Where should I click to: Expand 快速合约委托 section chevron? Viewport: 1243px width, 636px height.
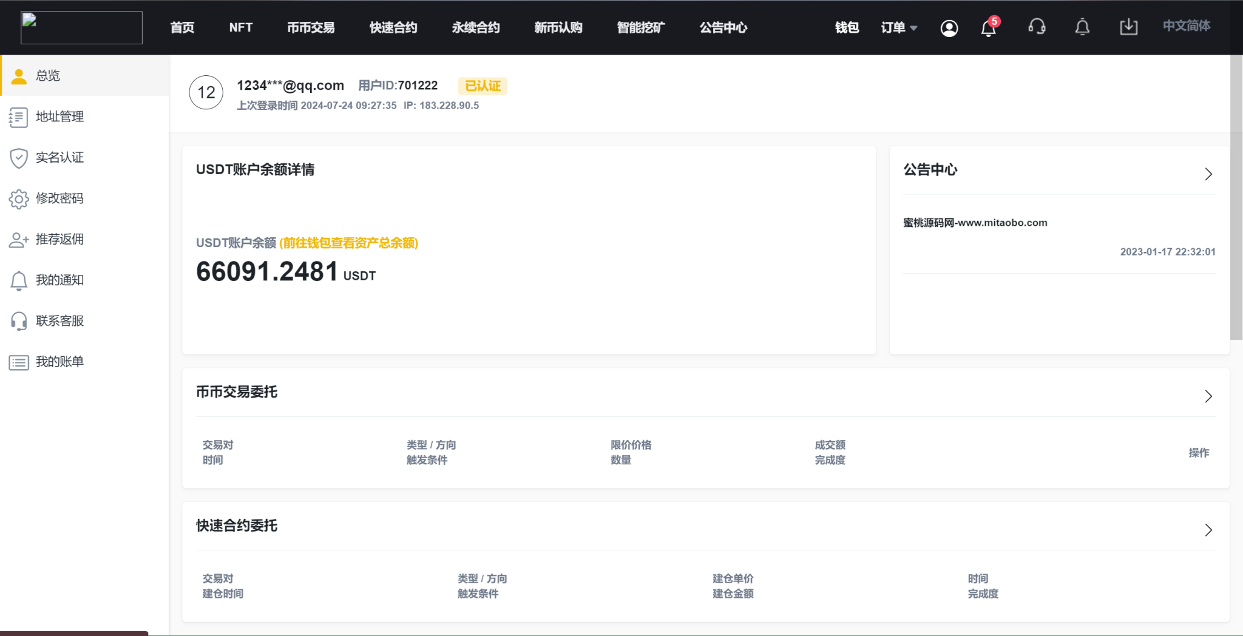click(x=1208, y=530)
